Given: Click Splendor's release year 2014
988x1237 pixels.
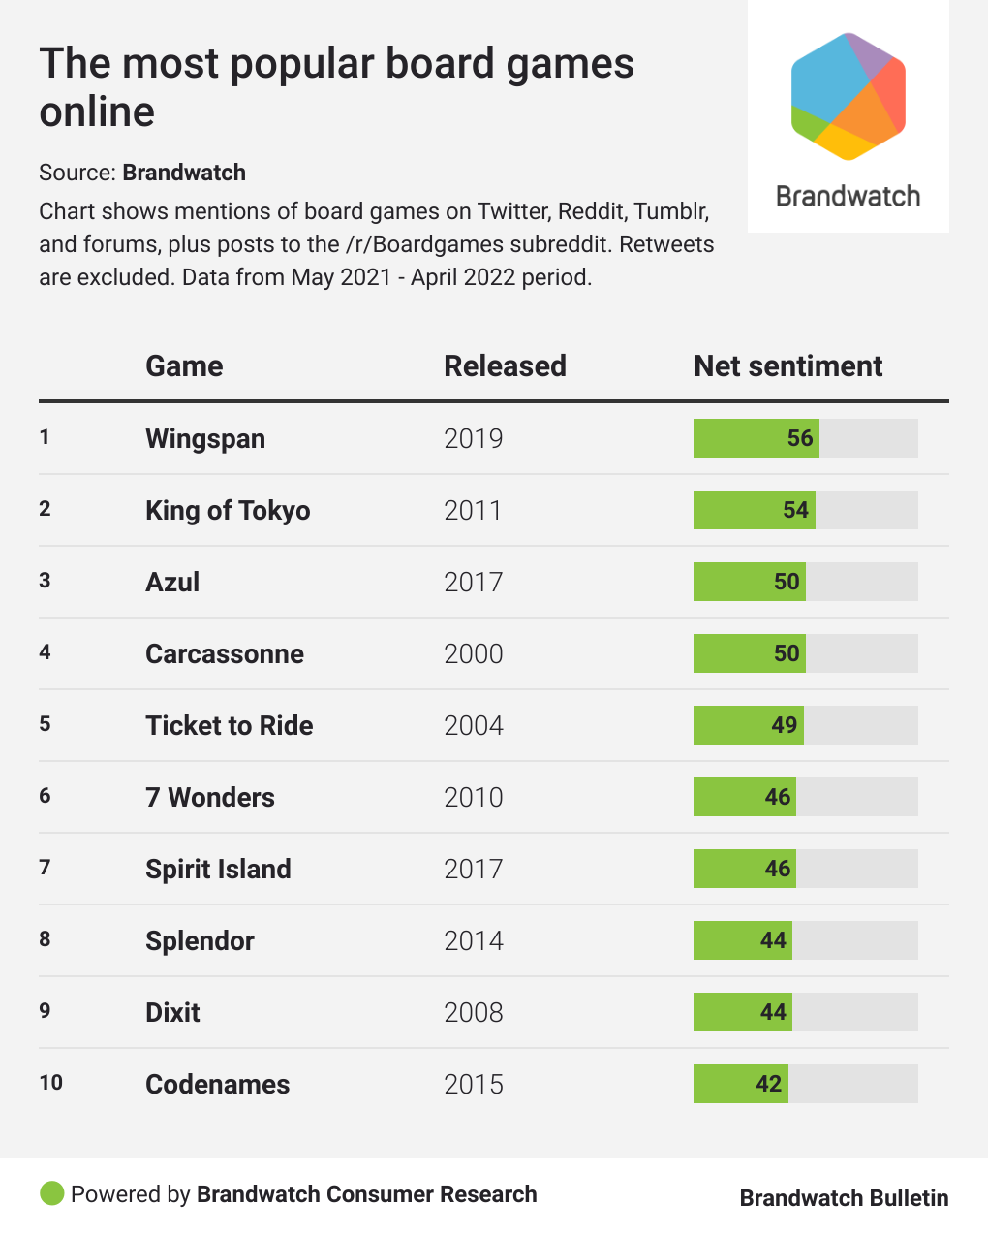Looking at the screenshot, I should point(474,940).
